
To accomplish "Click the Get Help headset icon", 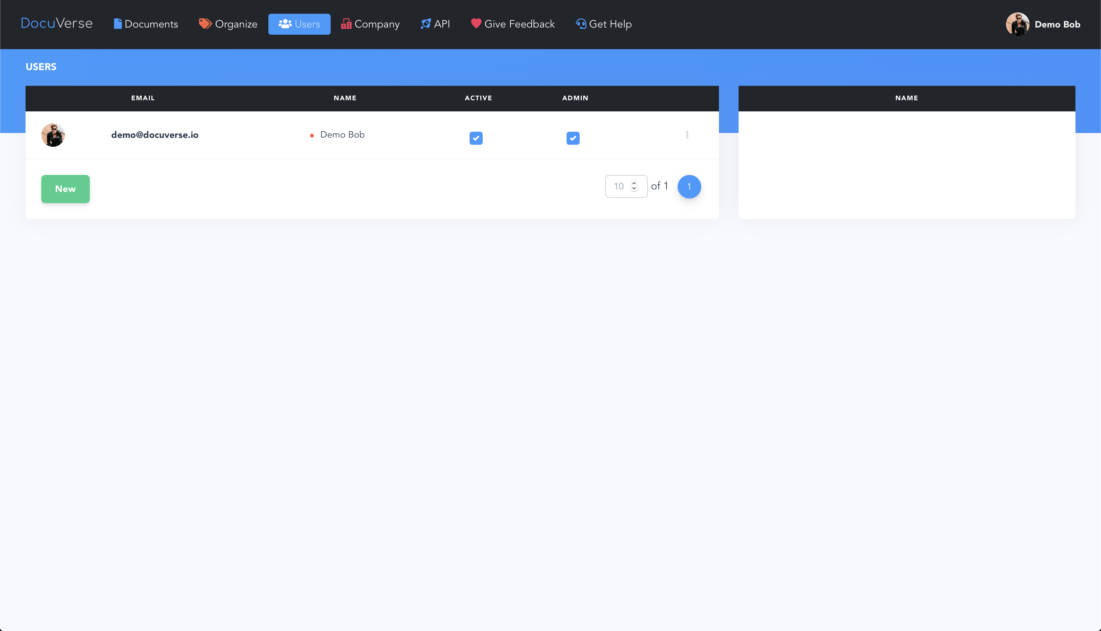I will pos(581,24).
